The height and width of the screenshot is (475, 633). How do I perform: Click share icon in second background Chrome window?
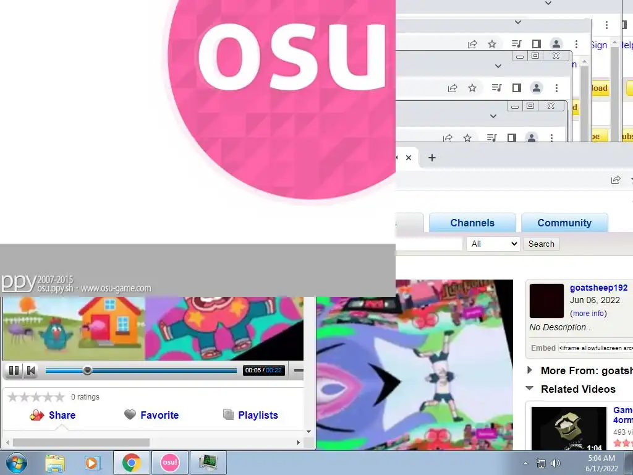point(452,88)
